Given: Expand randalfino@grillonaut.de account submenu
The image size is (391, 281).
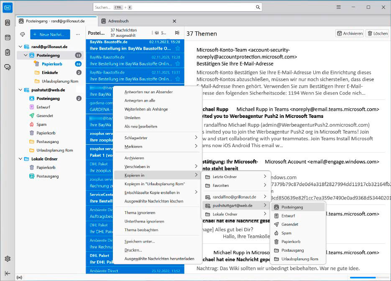Looking at the screenshot, I should click(236, 197).
